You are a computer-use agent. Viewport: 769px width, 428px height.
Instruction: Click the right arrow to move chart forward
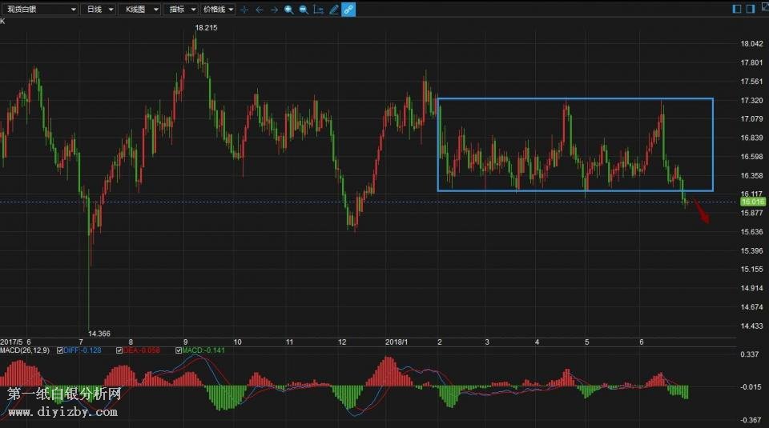(x=274, y=10)
